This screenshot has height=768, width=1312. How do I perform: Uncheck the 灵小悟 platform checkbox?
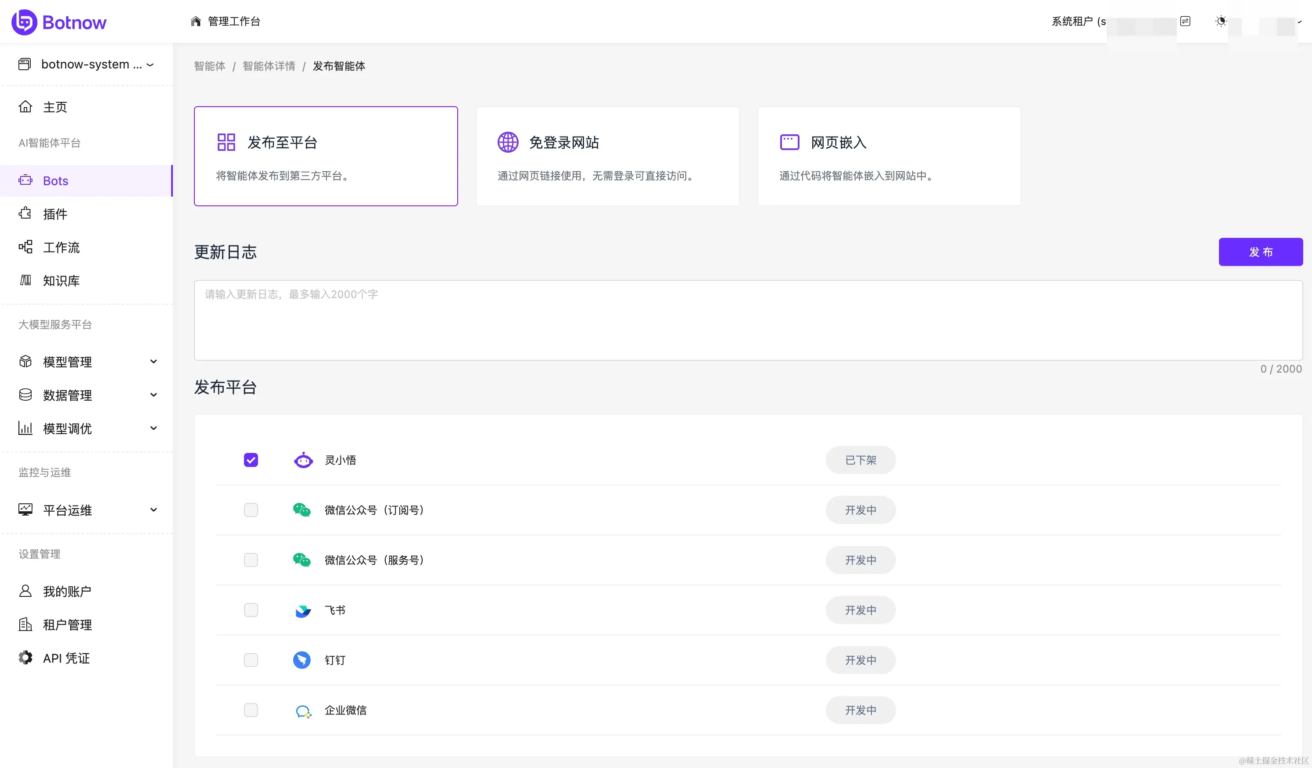tap(251, 460)
